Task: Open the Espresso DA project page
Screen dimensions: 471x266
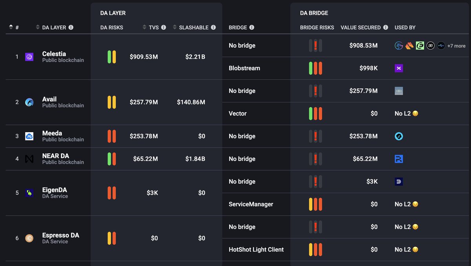Action: tap(61, 235)
